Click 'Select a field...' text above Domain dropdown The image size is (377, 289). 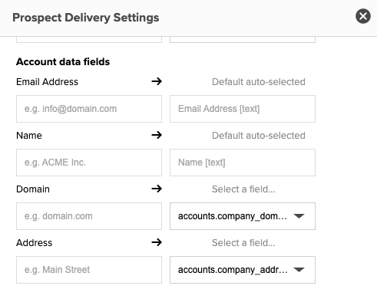coord(243,189)
